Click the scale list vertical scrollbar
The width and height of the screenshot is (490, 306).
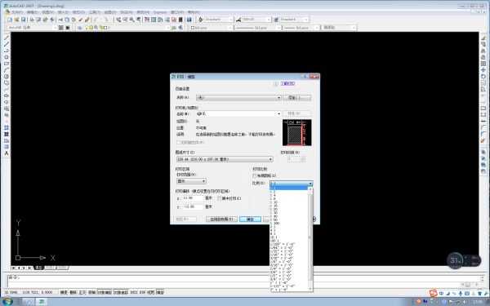(x=310, y=239)
